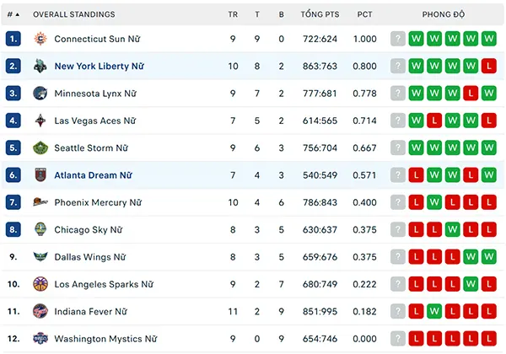Image resolution: width=506 pixels, height=354 pixels.
Task: Click the Minnesota Lynx team logo
Action: 40,94
